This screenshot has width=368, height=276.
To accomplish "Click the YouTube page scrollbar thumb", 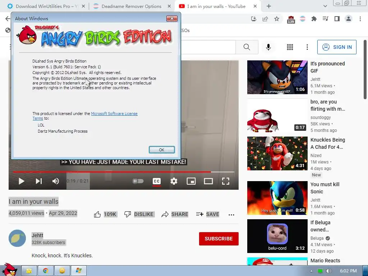I will pyautogui.click(x=365, y=69).
